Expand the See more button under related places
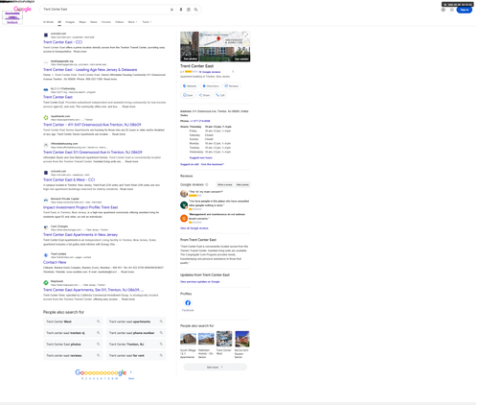The width and height of the screenshot is (479, 405). pos(215,367)
